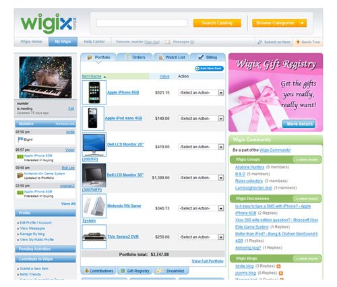Go to Wigix Home tab
This screenshot has height=287, width=337.
point(31,42)
